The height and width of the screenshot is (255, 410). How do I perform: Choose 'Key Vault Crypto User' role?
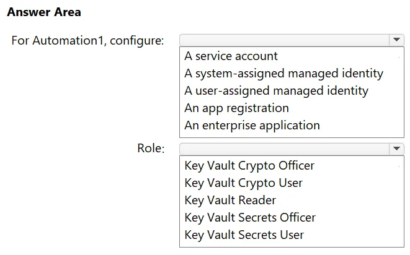(x=243, y=183)
